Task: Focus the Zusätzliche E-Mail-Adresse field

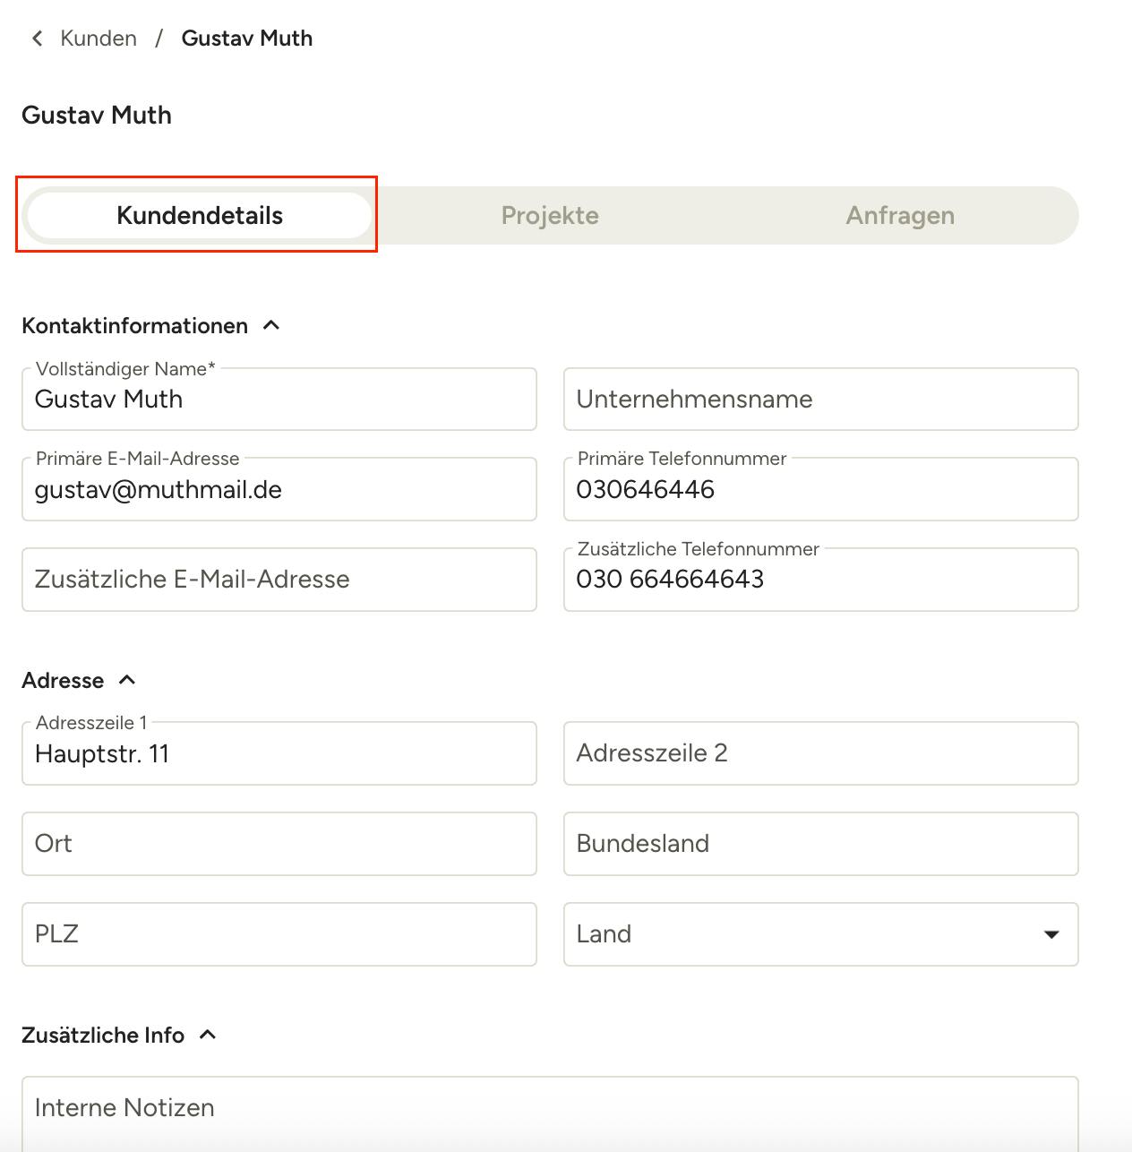Action: click(279, 580)
